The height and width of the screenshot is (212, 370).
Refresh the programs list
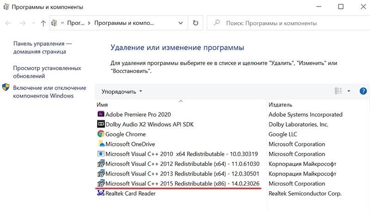click(x=195, y=23)
